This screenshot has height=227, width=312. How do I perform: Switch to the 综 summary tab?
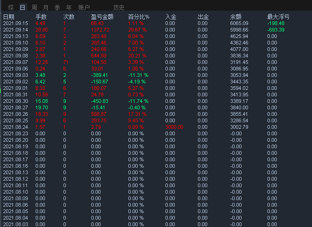coord(11,7)
